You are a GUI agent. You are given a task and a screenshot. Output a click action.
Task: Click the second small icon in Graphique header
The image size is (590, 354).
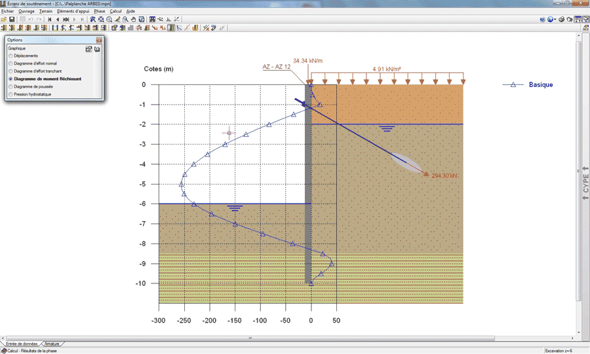(97, 49)
